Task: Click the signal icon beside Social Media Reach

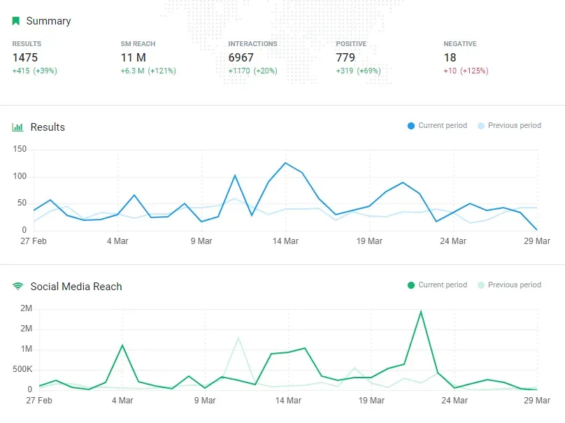Action: click(x=17, y=287)
